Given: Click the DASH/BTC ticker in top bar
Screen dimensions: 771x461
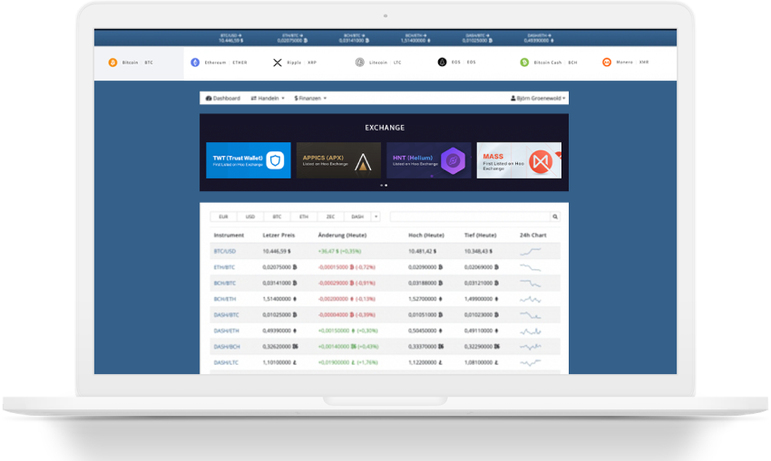Looking at the screenshot, I should coord(477,38).
